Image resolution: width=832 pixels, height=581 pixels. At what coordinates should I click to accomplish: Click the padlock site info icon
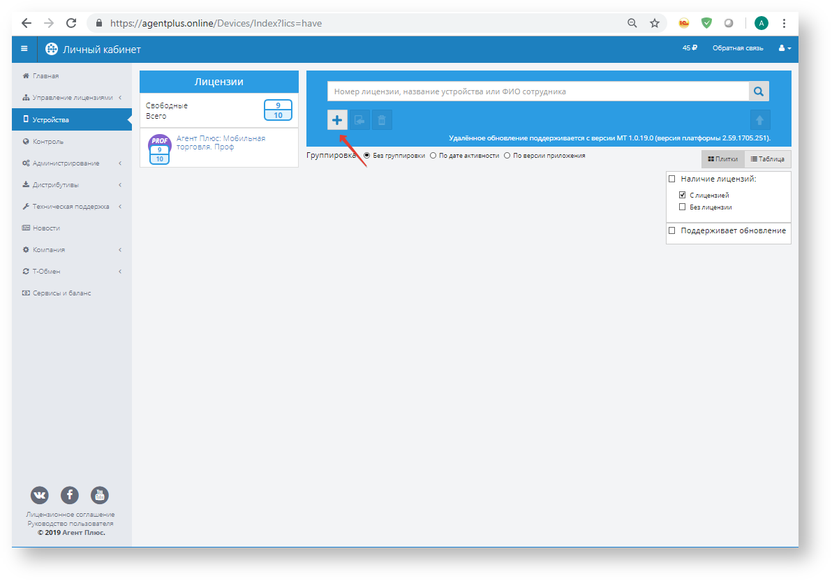tap(98, 23)
